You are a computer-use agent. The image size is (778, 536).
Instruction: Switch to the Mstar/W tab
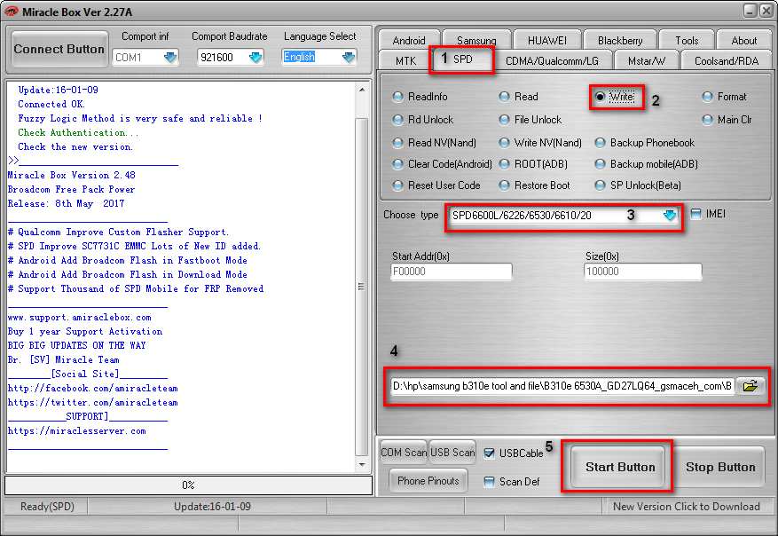(646, 60)
